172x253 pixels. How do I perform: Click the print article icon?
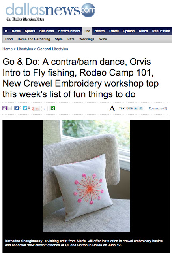pos(4,108)
